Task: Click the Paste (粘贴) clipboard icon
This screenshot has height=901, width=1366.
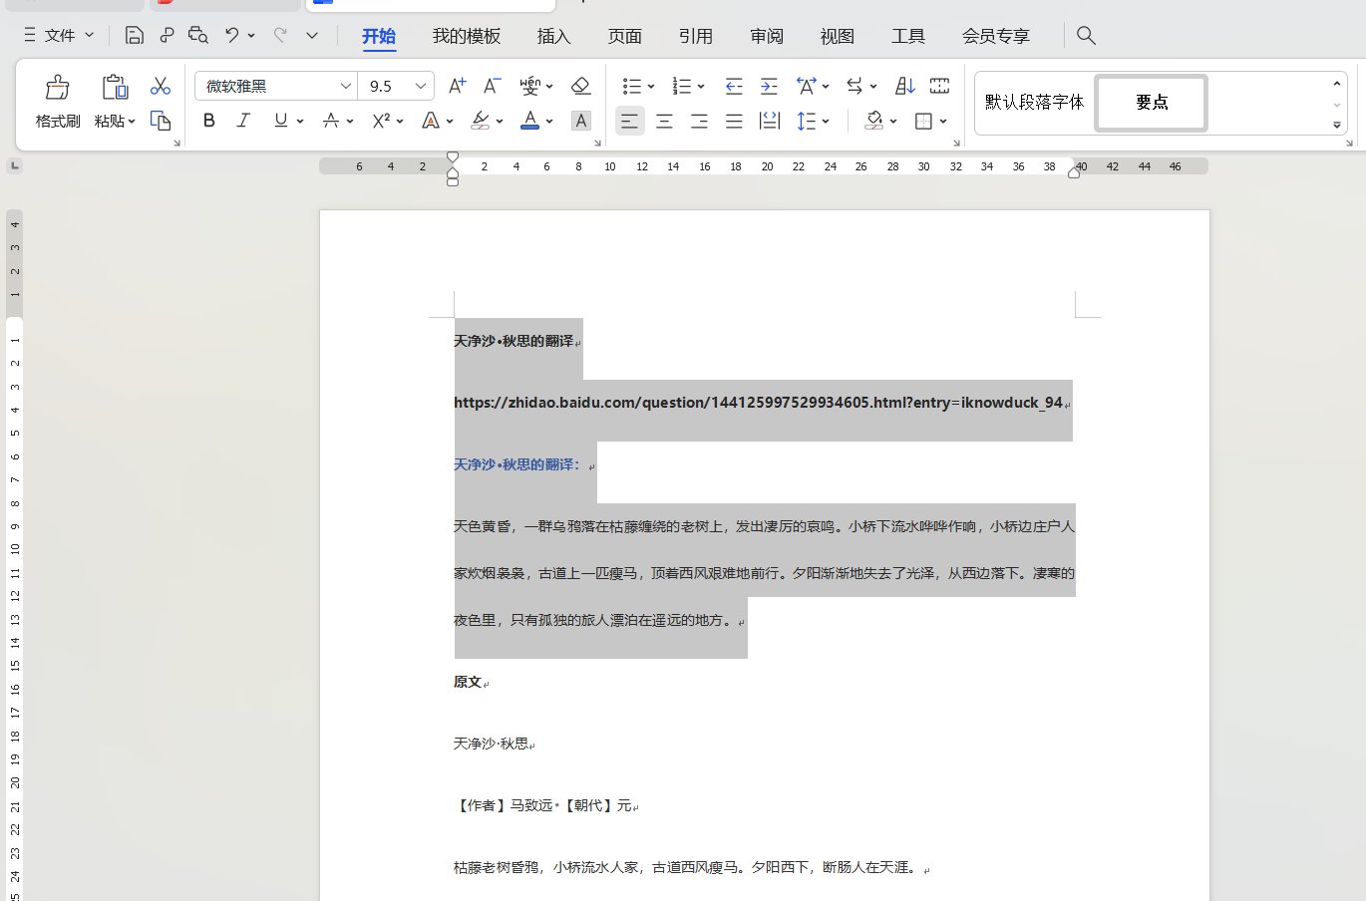Action: [115, 88]
